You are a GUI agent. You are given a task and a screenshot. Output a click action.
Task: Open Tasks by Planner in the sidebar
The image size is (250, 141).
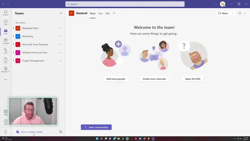6,70
